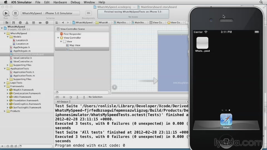The height and width of the screenshot is (150, 267).
Task: Open the Apple menu
Action: coord(6,2)
